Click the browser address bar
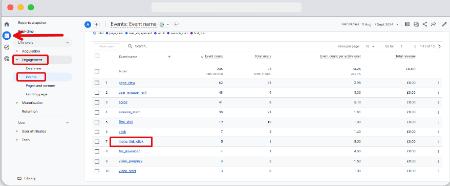The width and height of the screenshot is (450, 186). coord(226,8)
